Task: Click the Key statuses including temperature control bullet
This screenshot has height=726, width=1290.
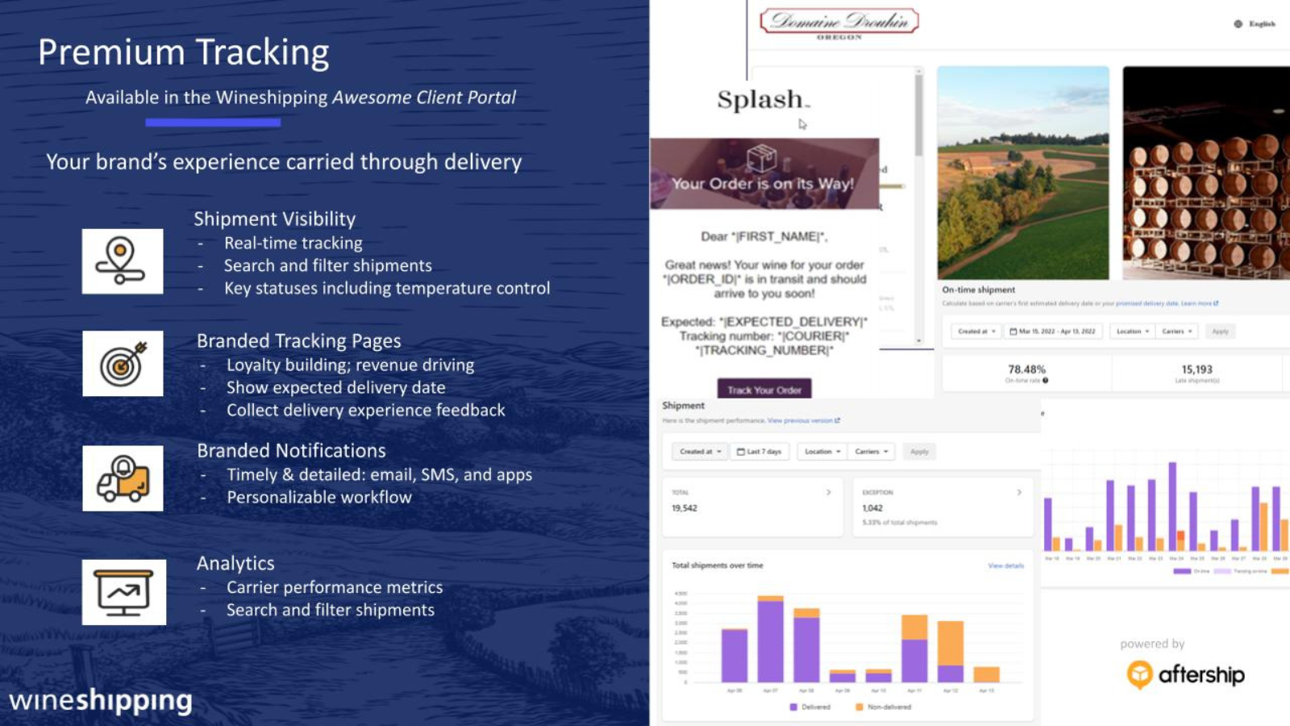Action: pyautogui.click(x=387, y=288)
